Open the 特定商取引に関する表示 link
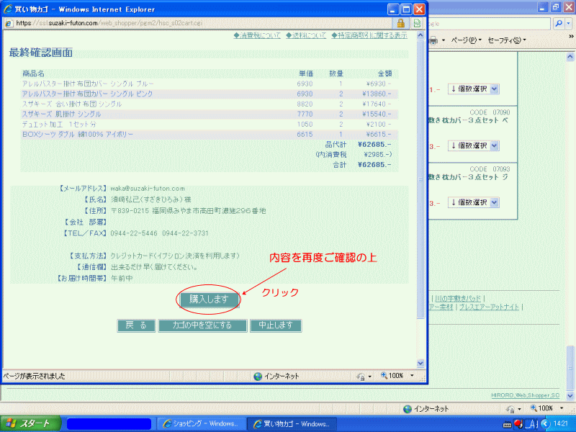 [369, 35]
